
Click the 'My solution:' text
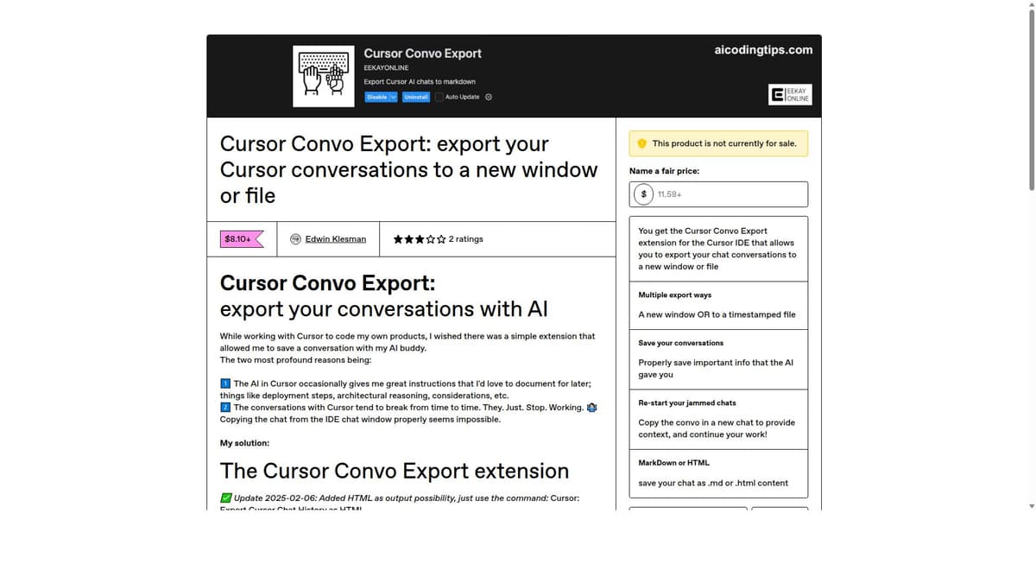point(244,443)
